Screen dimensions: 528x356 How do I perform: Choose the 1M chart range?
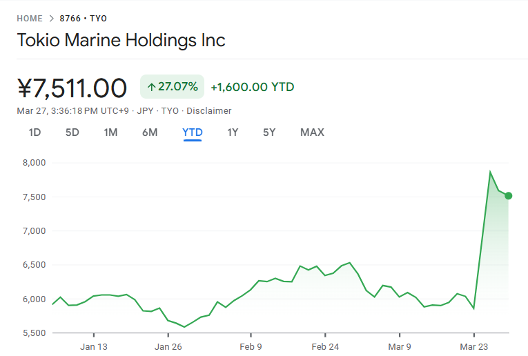[110, 132]
